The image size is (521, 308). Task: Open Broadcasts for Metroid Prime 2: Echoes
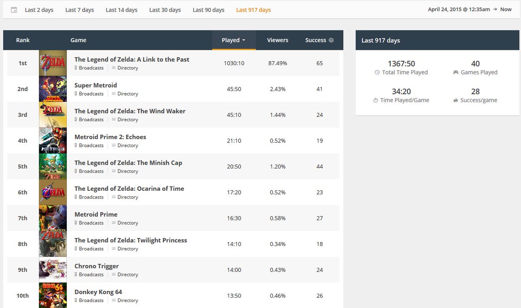[x=89, y=146]
